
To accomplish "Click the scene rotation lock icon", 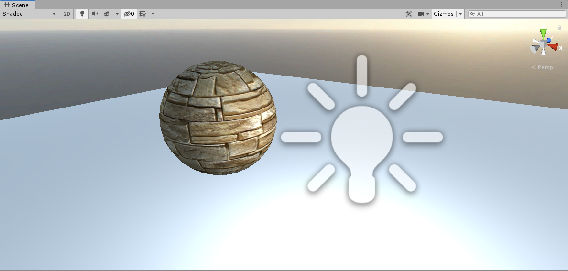I will (x=559, y=28).
